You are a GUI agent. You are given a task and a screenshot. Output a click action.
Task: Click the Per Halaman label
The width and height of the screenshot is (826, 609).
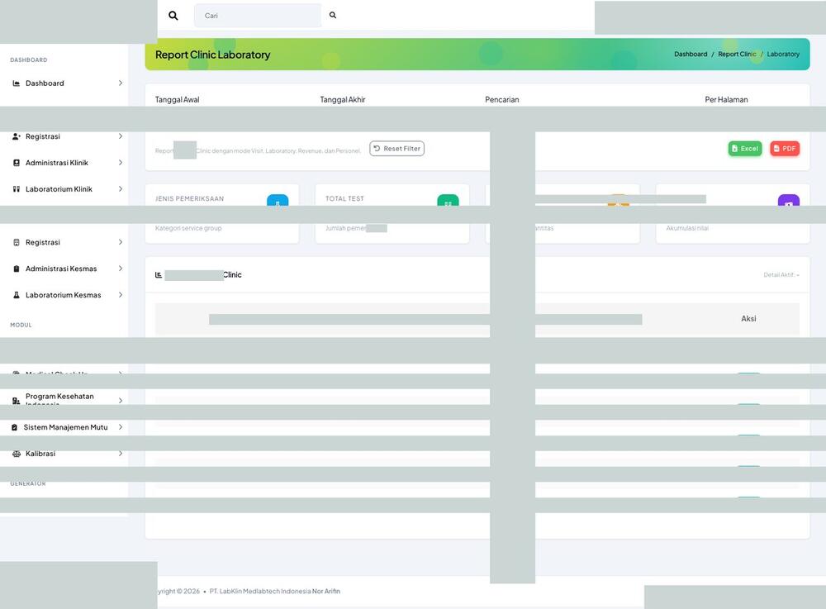coord(726,99)
